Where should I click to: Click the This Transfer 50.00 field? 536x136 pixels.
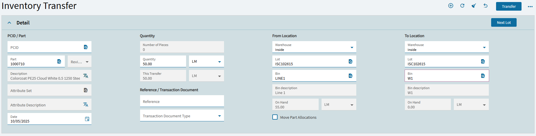(163, 76)
